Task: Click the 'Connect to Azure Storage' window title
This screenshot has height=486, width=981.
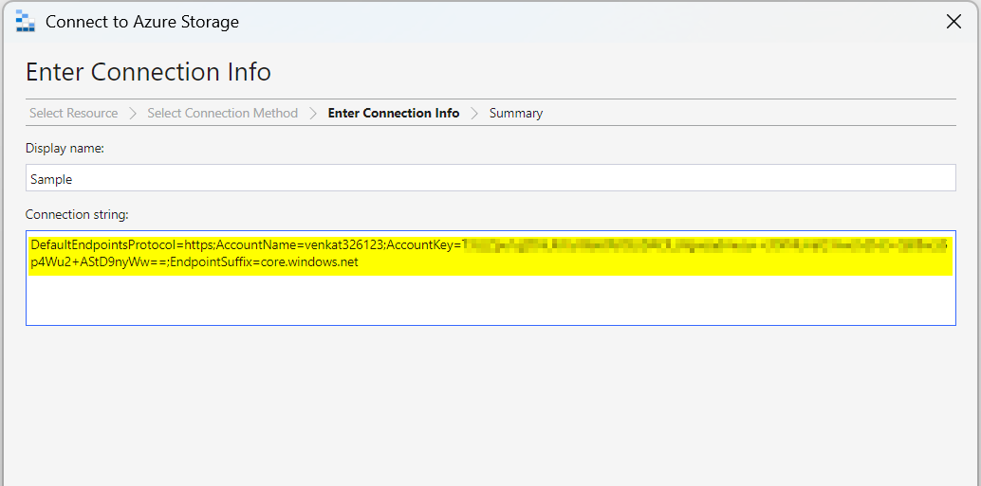Action: [x=142, y=22]
